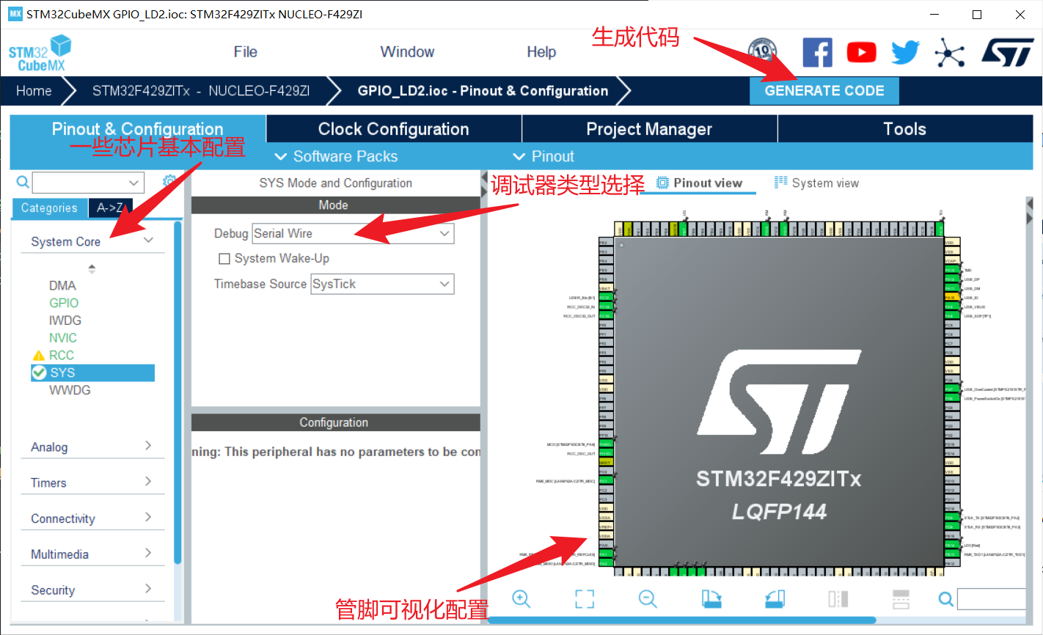Select GPIO in System Core
1043x635 pixels.
click(64, 303)
